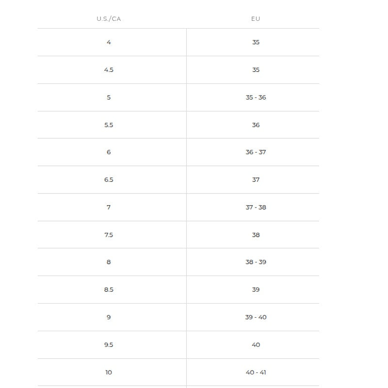
Task: Click the U.S./CA column header
Action: pyautogui.click(x=109, y=19)
